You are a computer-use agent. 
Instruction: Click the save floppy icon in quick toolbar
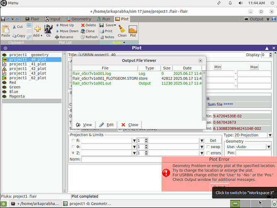pos(3,19)
